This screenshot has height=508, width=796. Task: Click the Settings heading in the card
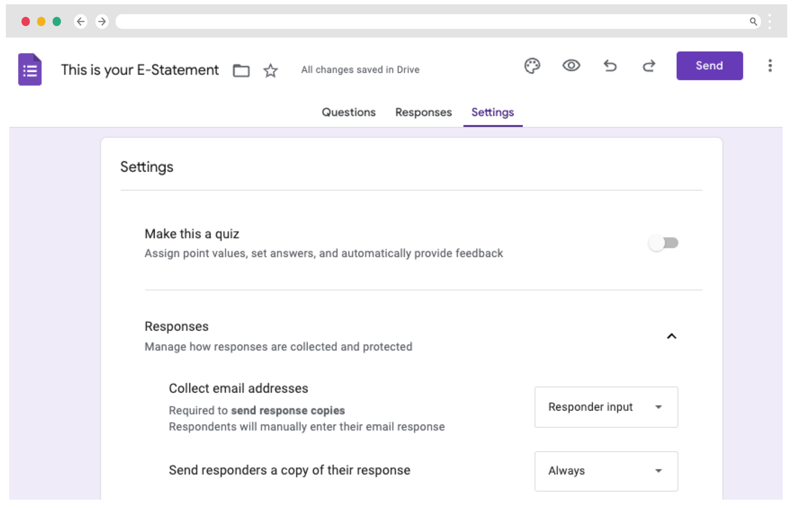point(147,167)
